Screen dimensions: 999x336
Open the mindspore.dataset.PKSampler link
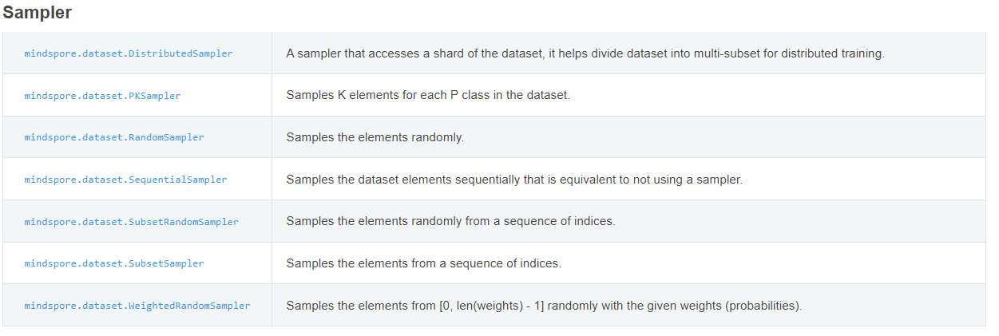click(102, 96)
